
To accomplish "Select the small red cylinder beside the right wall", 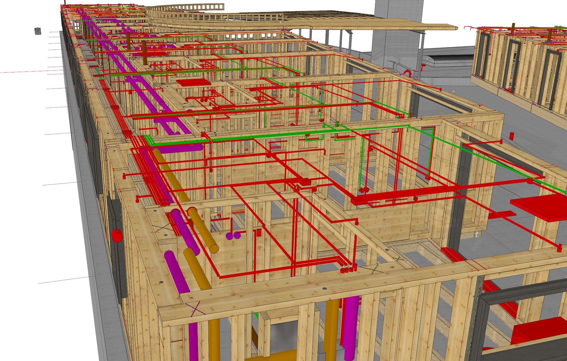I will click(x=512, y=136).
